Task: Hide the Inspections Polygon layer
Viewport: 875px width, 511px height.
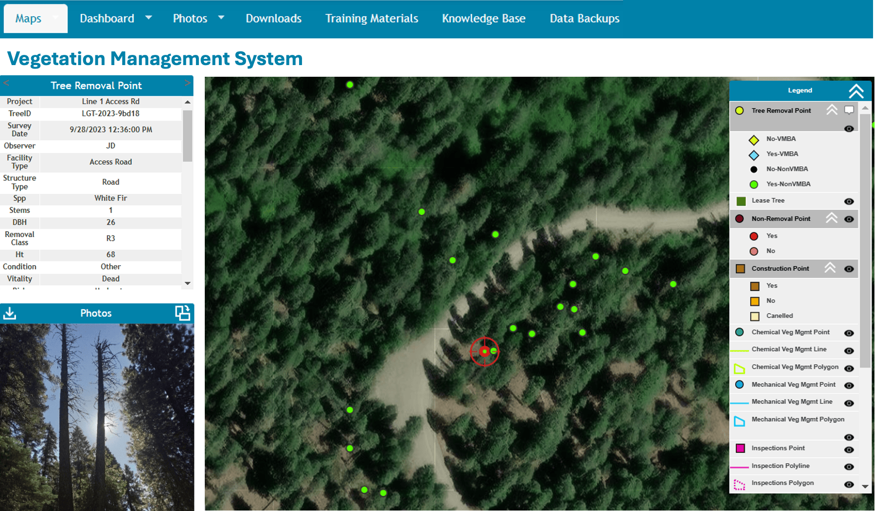Action: (x=849, y=484)
